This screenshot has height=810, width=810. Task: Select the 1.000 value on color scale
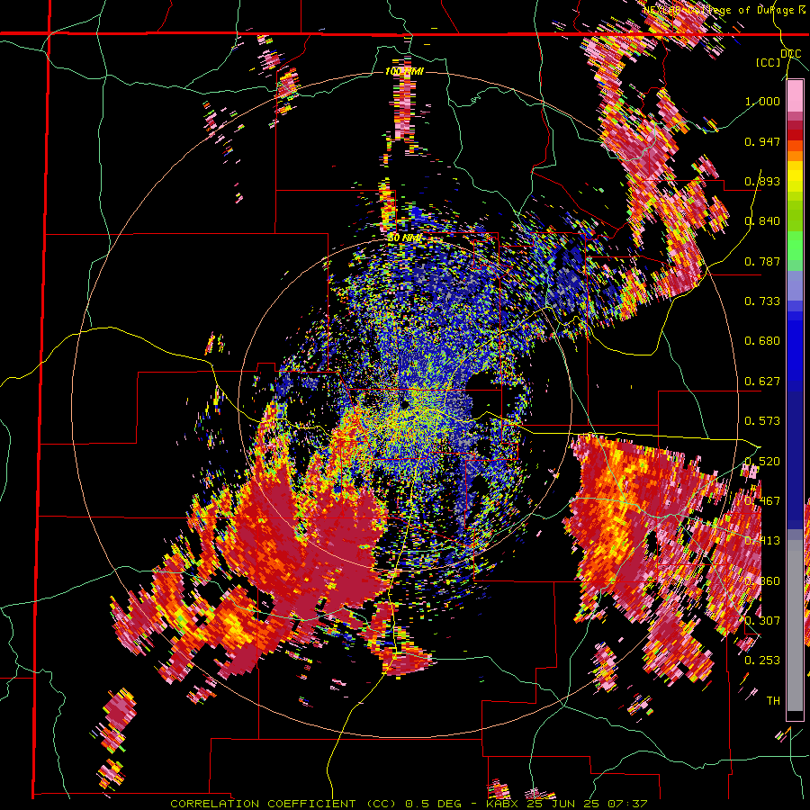[762, 101]
